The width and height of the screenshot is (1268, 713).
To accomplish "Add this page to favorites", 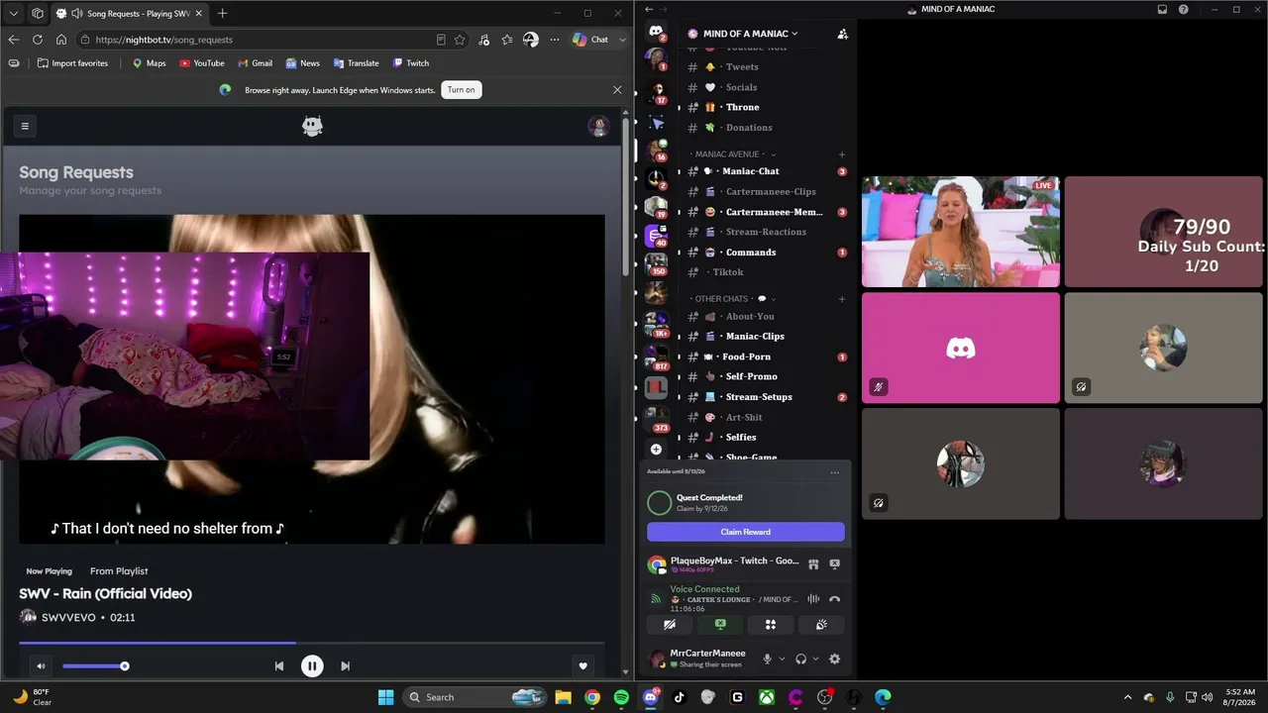I will click(x=460, y=40).
